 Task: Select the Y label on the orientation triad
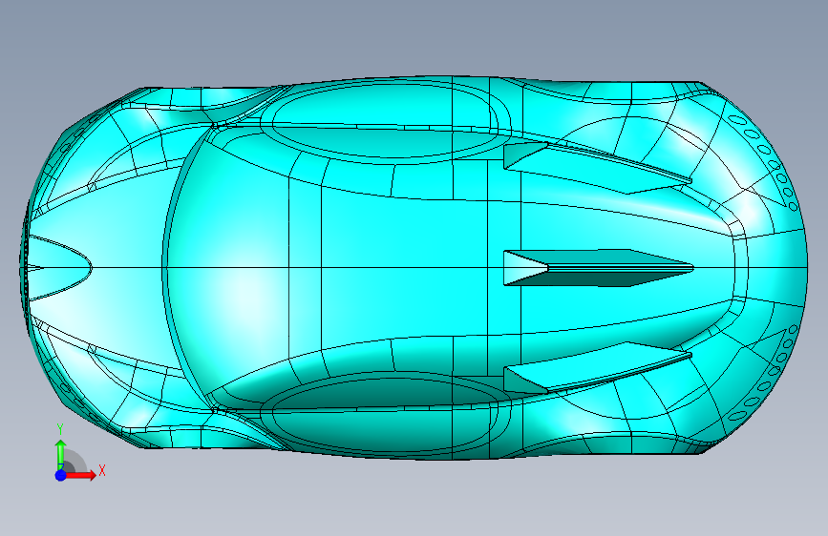coord(60,429)
